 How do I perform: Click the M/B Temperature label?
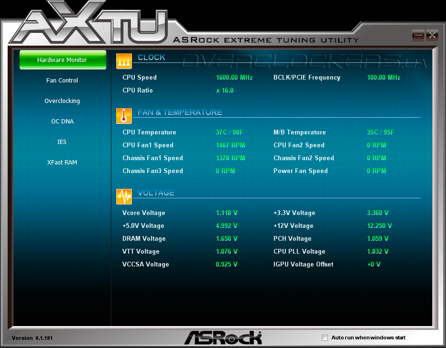(300, 132)
